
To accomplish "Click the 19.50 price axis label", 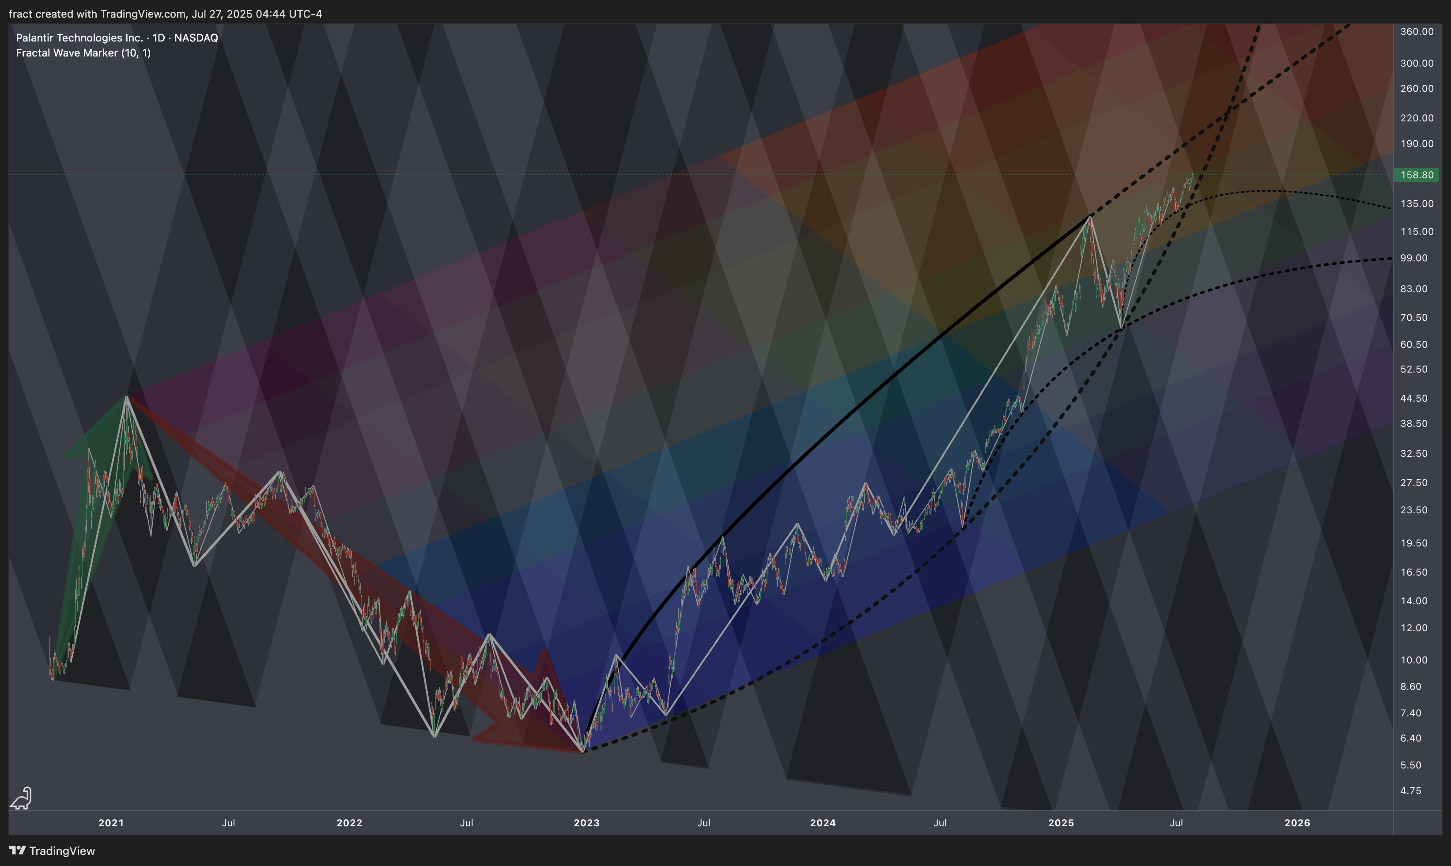I will coord(1413,543).
